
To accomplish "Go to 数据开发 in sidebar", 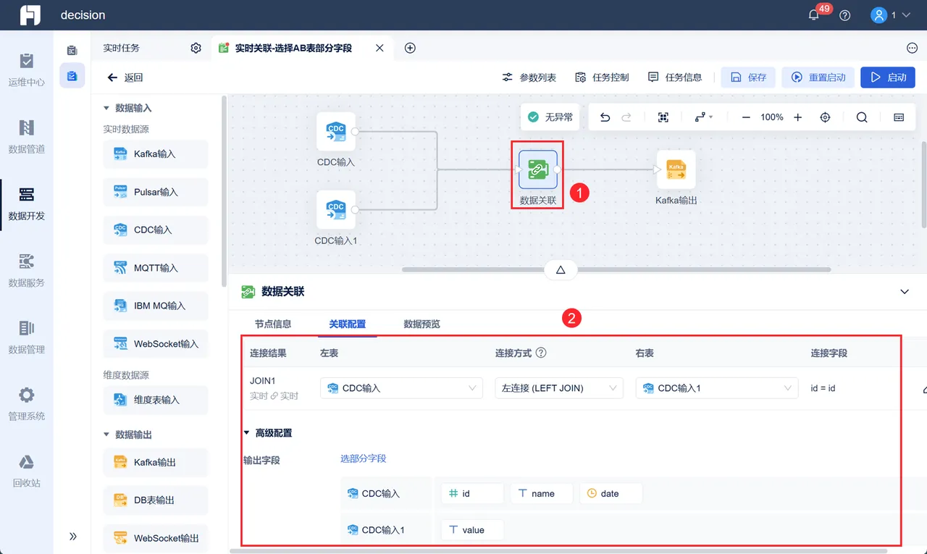I will 27,203.
